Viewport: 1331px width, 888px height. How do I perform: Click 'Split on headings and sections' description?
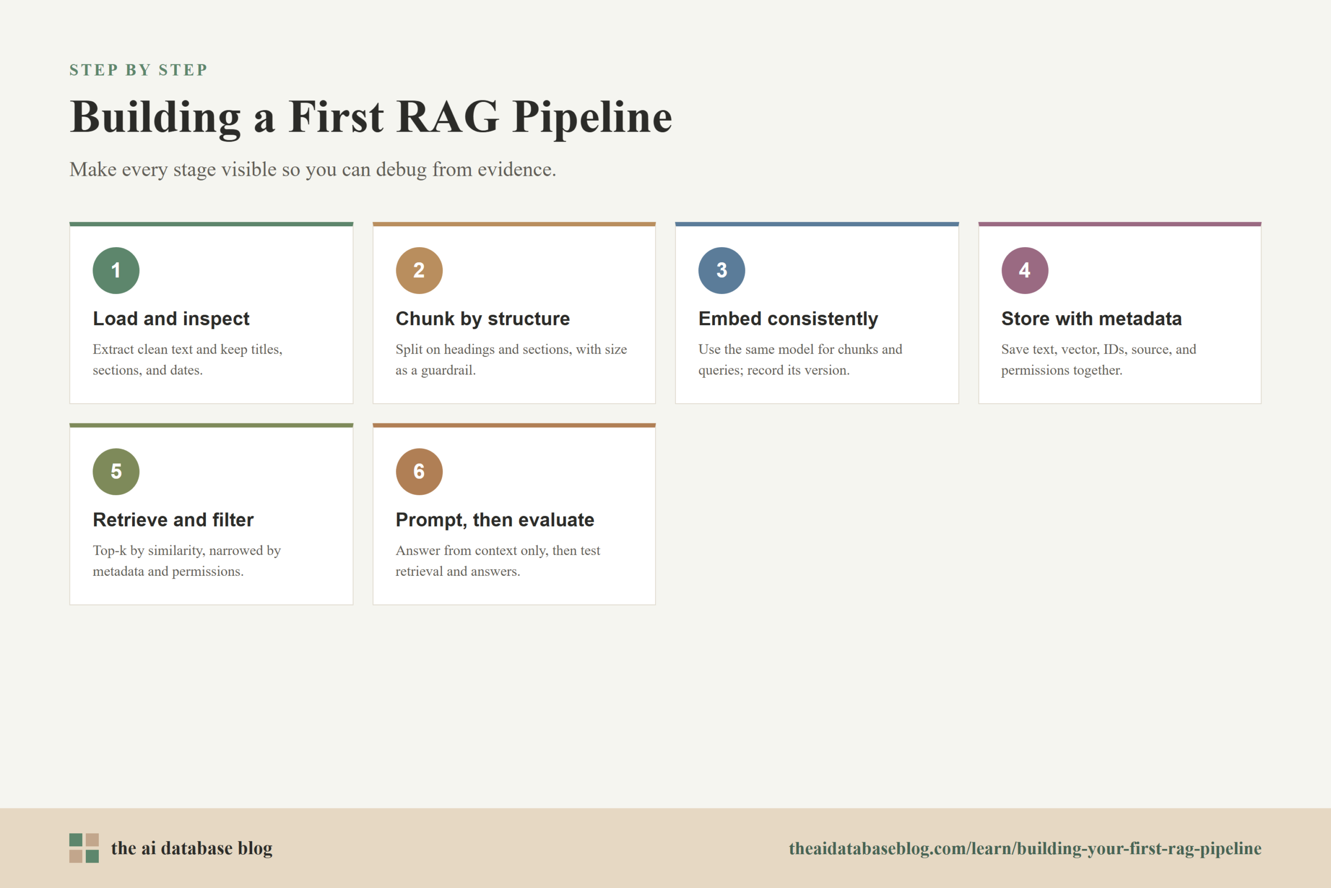(511, 359)
